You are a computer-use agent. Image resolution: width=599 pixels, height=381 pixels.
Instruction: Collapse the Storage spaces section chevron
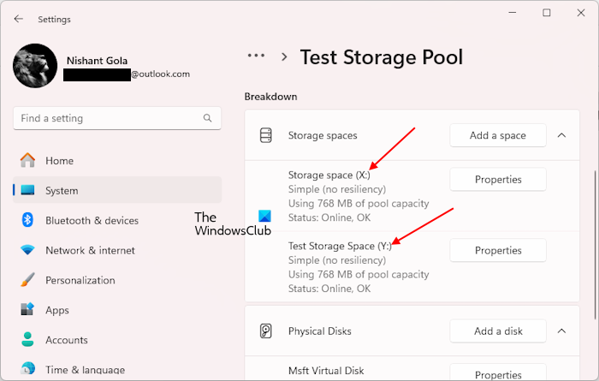point(562,135)
